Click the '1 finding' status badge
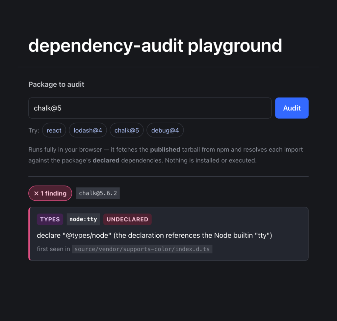337x321 pixels. 50,193
